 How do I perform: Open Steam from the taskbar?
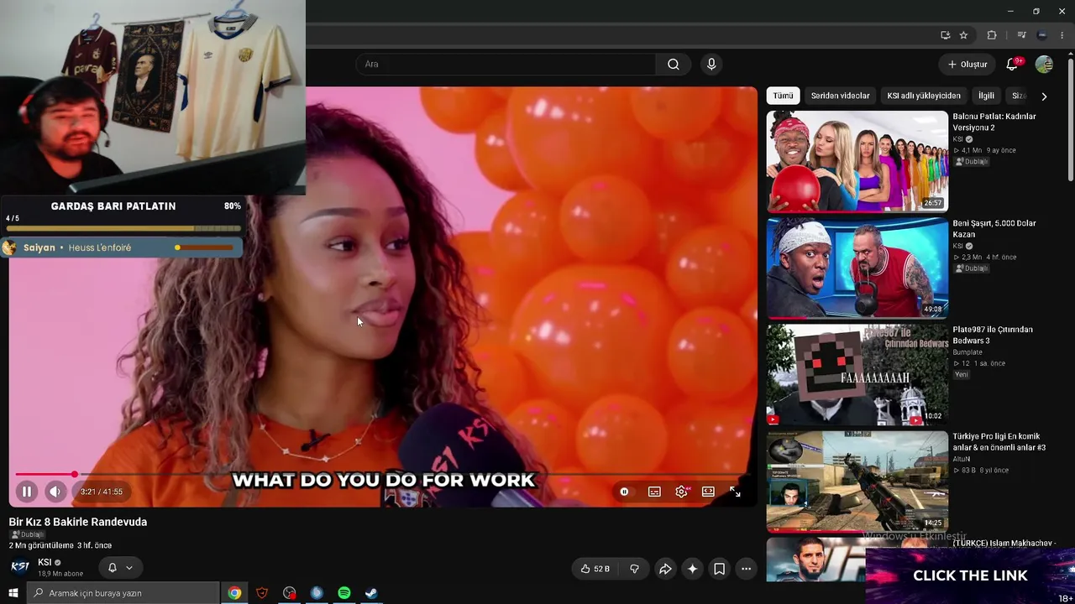tap(370, 593)
